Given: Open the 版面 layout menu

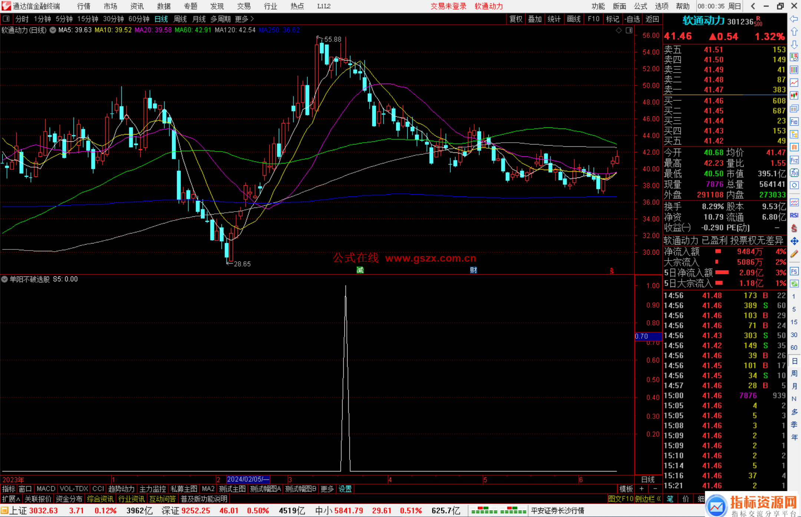Looking at the screenshot, I should point(619,6).
